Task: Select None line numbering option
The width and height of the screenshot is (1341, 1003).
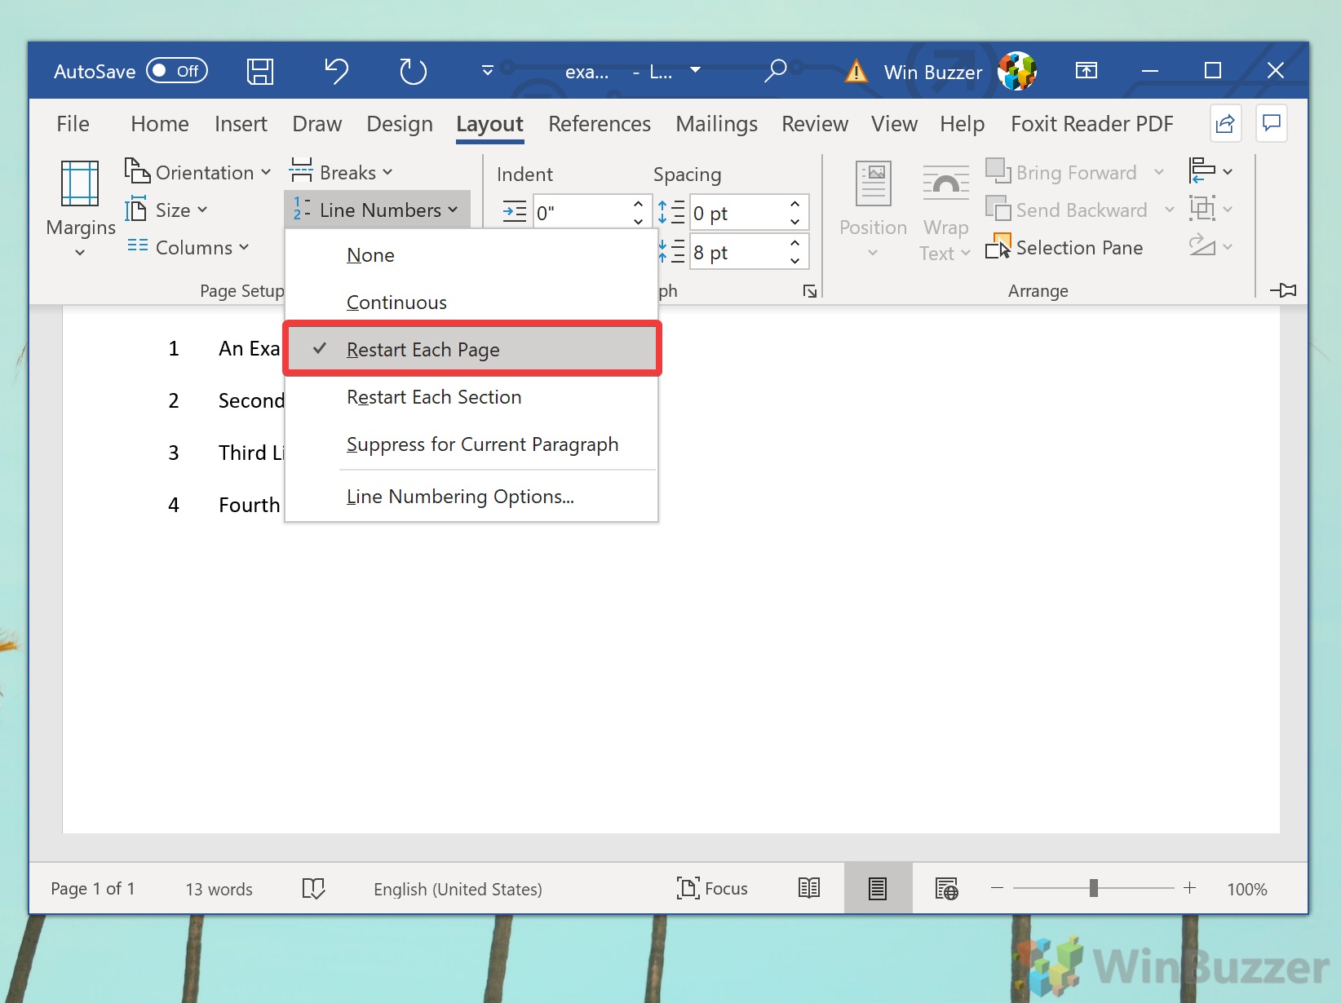Action: point(471,255)
